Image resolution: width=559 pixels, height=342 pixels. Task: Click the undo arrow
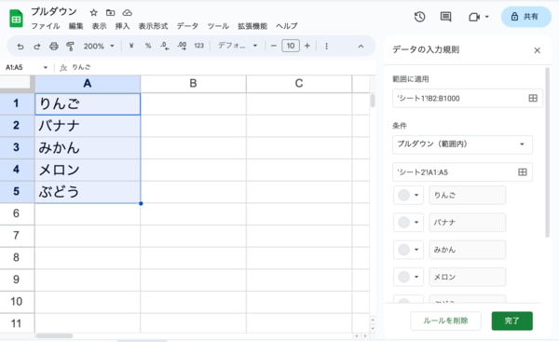tap(20, 46)
